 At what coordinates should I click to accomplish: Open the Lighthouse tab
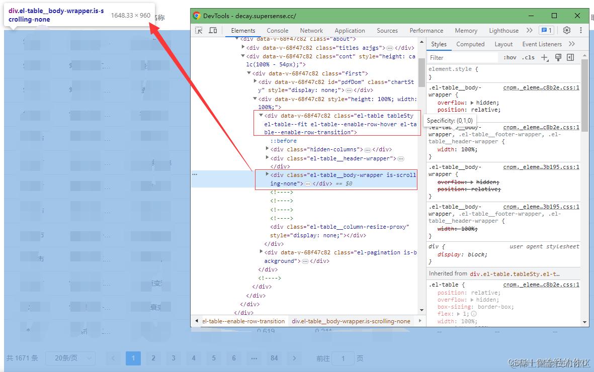click(503, 31)
